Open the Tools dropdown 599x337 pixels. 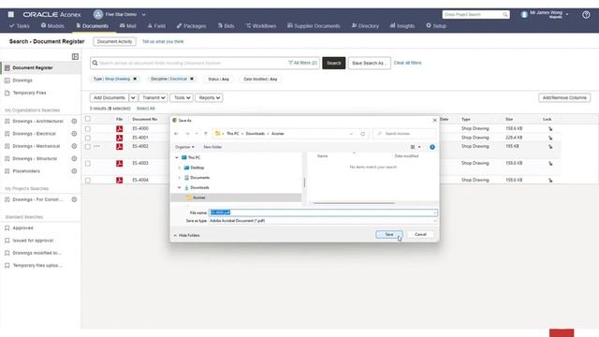coord(182,97)
